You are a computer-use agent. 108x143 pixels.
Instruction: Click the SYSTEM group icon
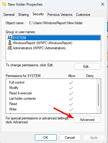10,38
